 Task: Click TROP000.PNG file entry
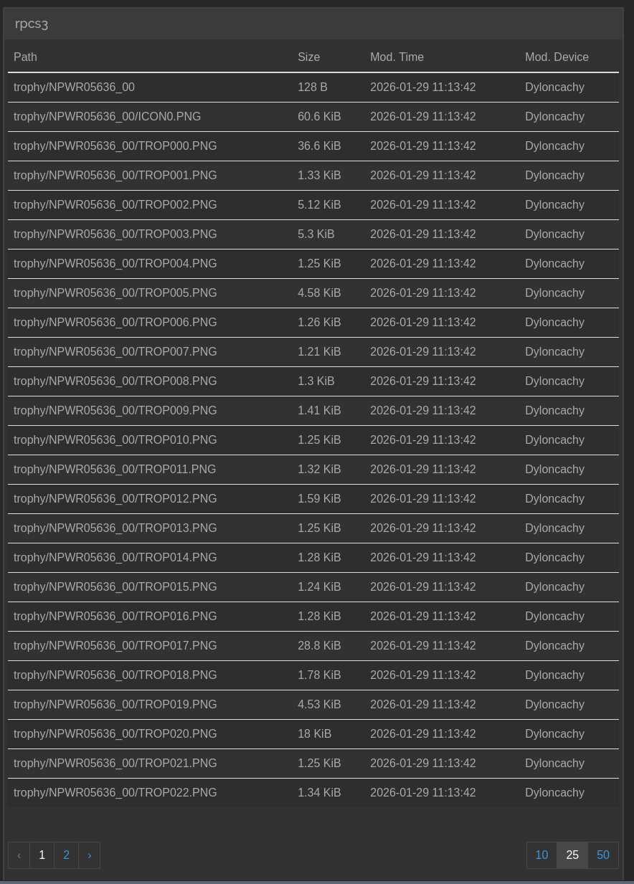coord(115,146)
